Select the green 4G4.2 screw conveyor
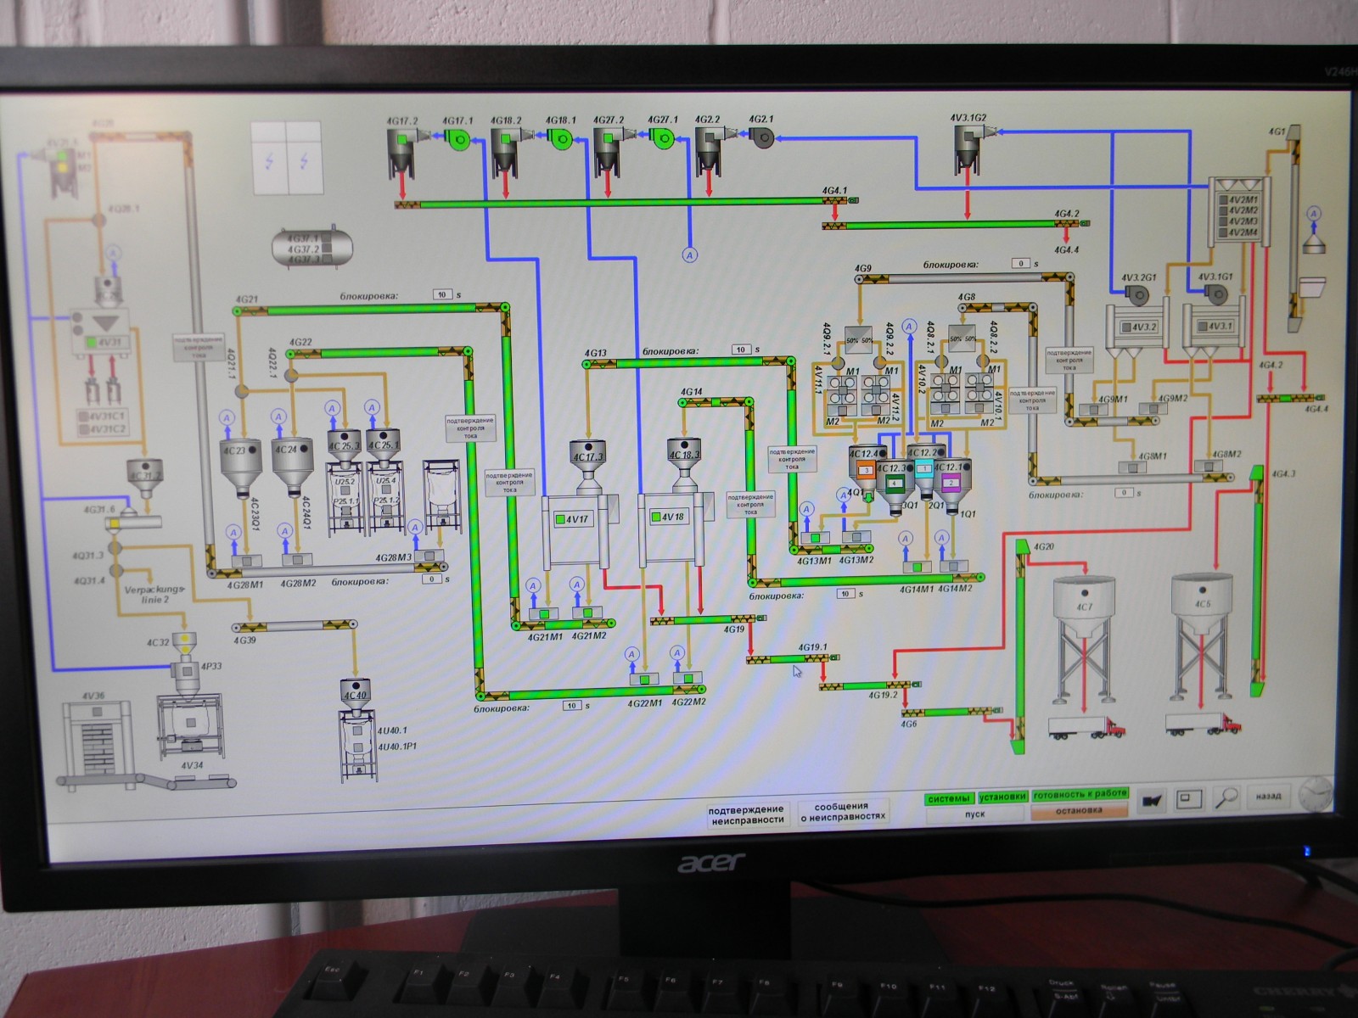This screenshot has height=1018, width=1358. coord(954,225)
